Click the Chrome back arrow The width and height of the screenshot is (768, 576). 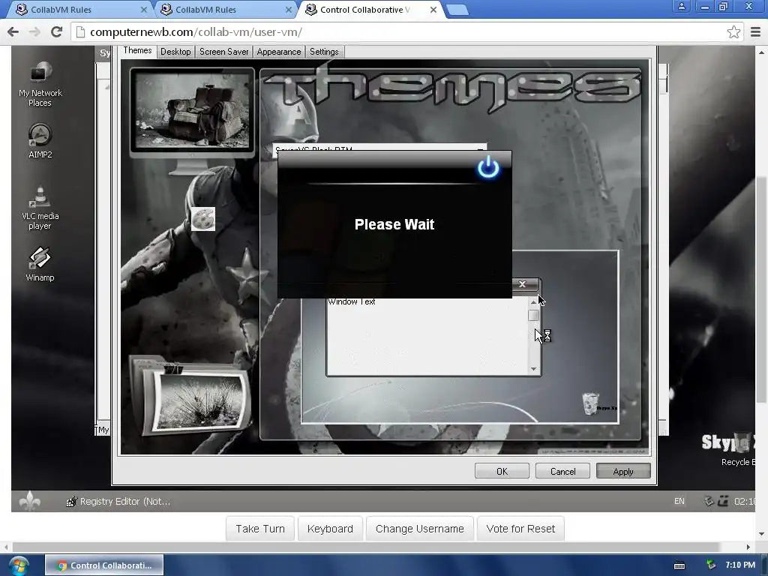13,31
